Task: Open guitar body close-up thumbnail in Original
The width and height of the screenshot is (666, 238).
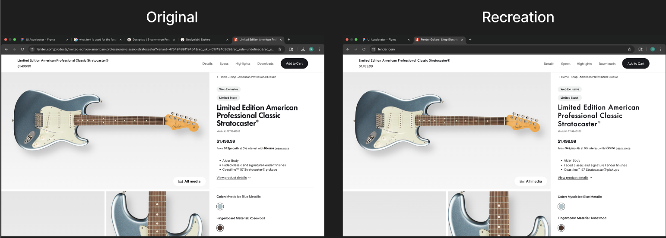Action: click(x=158, y=214)
